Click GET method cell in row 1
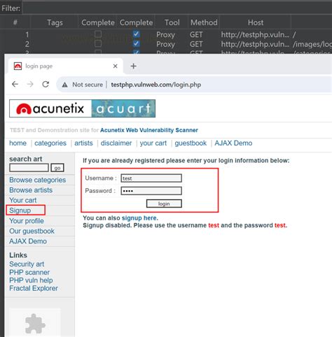Screen dimensions: 332x337 pos(196,34)
